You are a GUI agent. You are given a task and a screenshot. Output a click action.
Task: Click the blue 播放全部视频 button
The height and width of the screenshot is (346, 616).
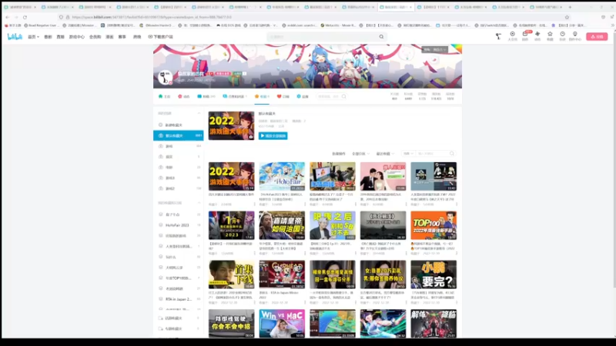pyautogui.click(x=273, y=136)
